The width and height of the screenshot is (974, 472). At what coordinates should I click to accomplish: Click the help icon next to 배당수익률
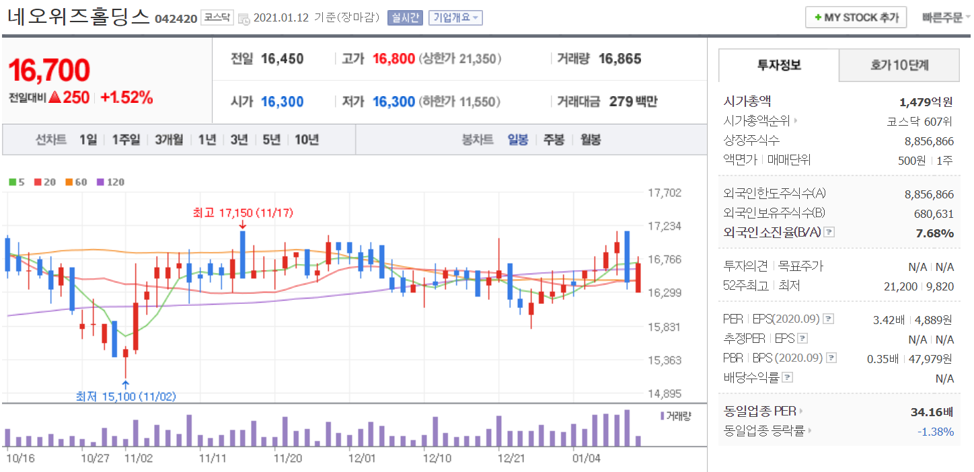(788, 377)
